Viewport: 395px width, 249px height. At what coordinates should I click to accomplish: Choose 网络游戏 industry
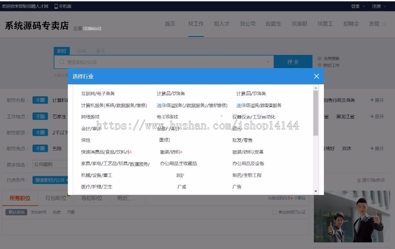tap(90, 117)
